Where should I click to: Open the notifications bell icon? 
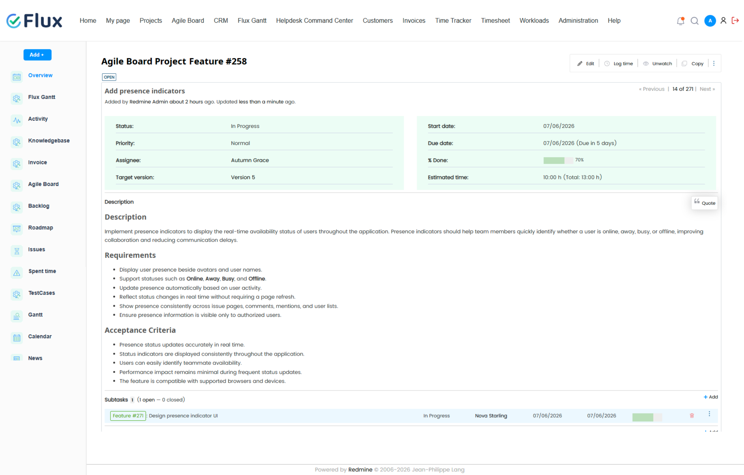pos(680,21)
